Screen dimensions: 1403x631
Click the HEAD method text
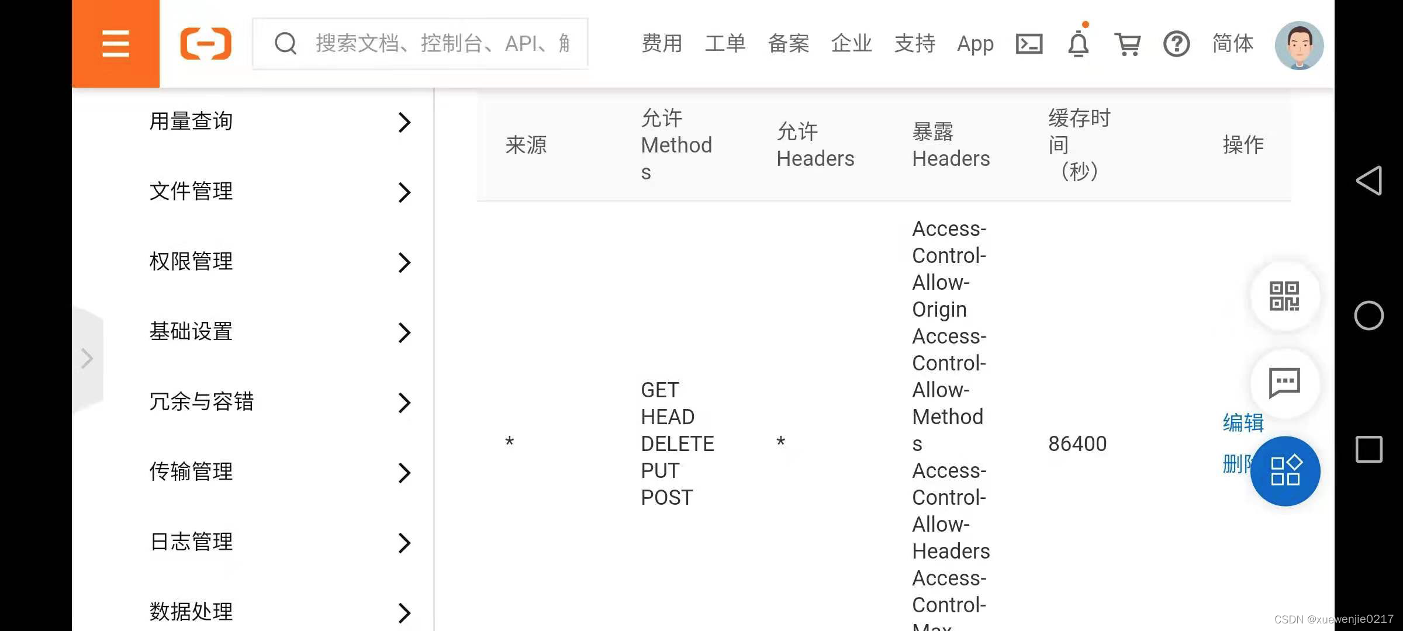click(x=667, y=417)
